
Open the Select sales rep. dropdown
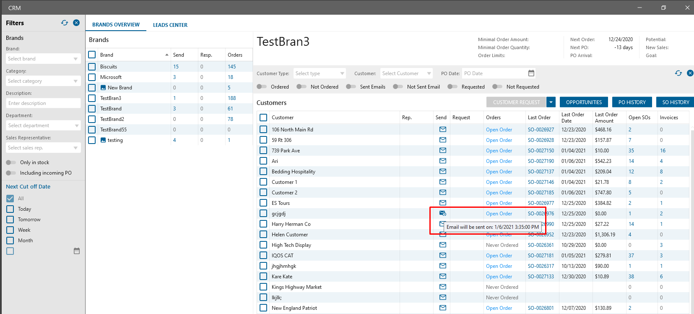pyautogui.click(x=43, y=148)
